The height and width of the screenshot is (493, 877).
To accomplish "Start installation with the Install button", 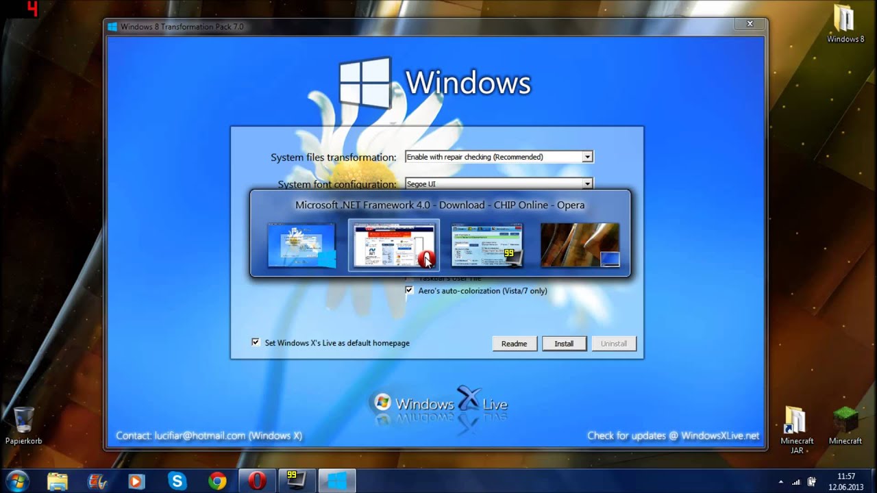I will point(564,344).
